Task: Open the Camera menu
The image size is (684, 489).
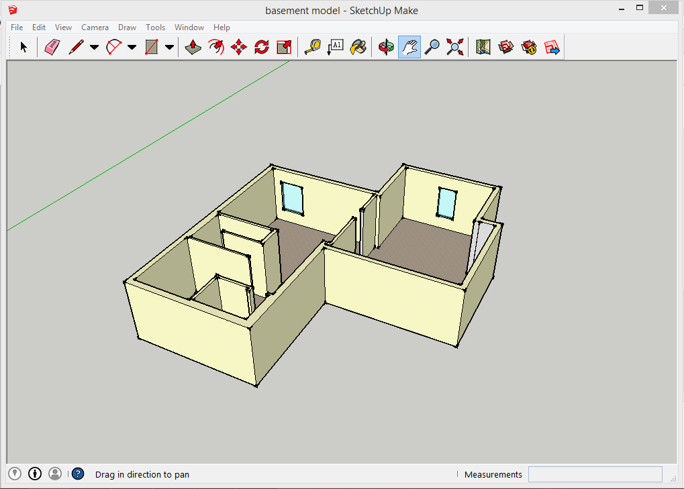Action: (x=95, y=27)
